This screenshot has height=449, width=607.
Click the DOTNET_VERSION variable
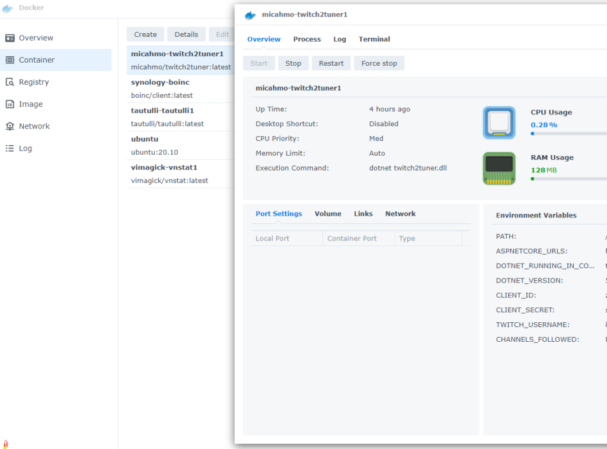[x=529, y=281]
